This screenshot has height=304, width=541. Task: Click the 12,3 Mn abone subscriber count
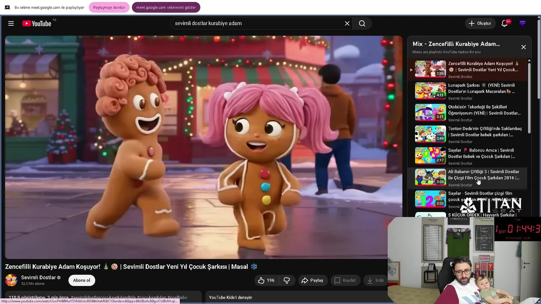tap(33, 284)
